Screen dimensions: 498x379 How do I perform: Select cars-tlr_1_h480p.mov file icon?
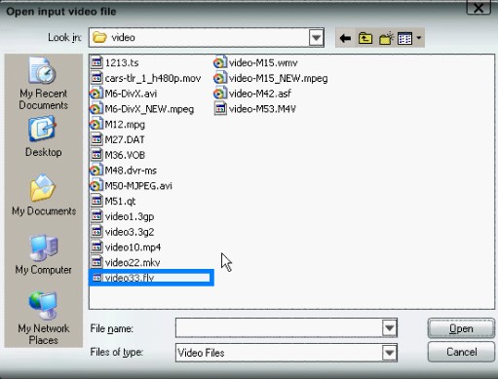96,78
